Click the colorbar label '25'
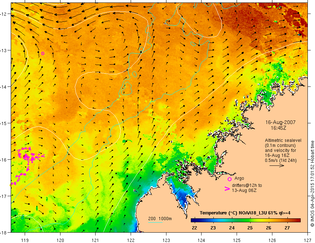Image resolution: width=315 pixels, height=243 pixels. [250, 228]
